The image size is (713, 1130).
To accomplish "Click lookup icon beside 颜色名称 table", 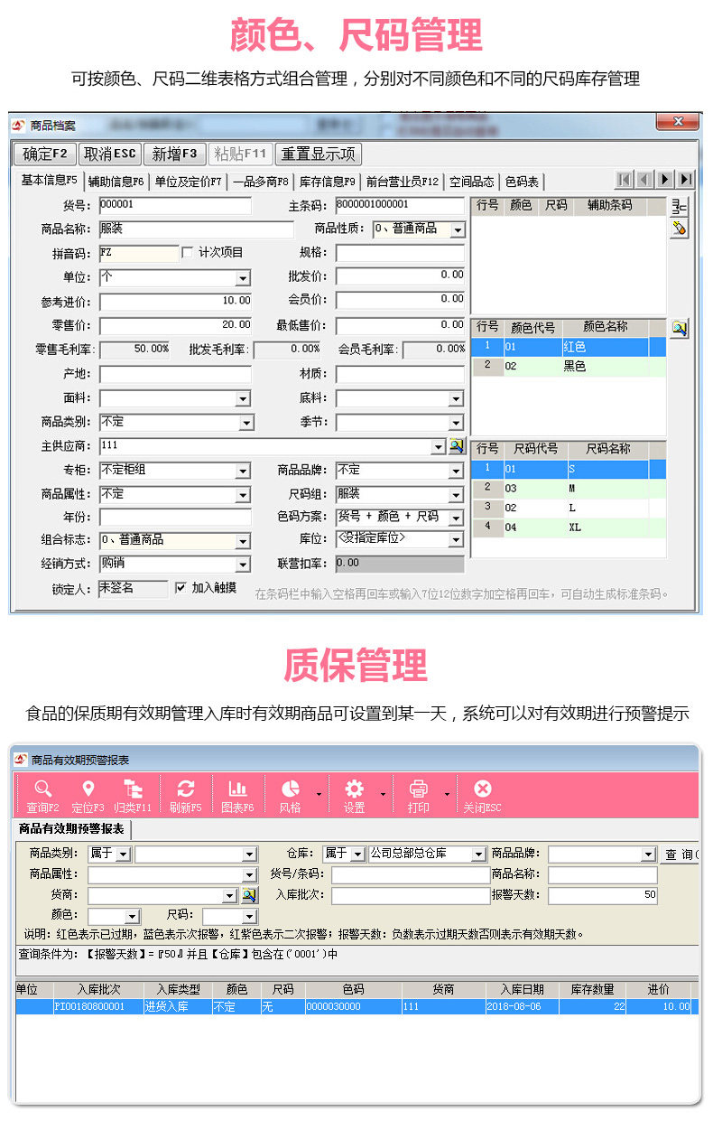I will 680,329.
